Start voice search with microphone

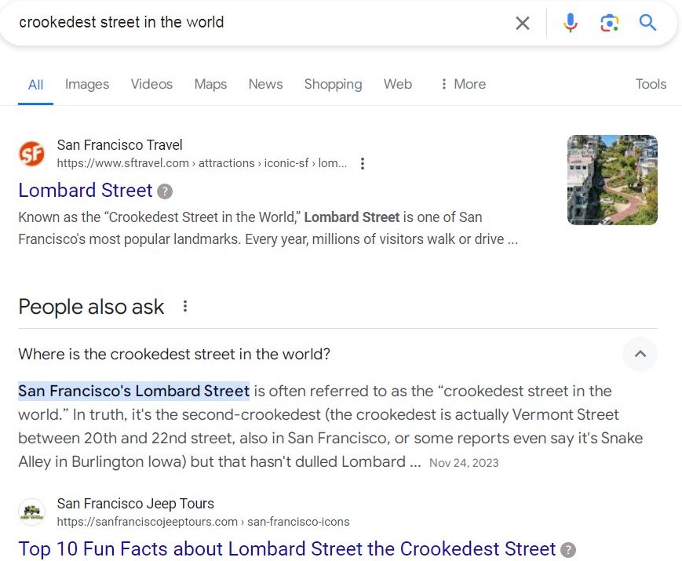tap(571, 23)
